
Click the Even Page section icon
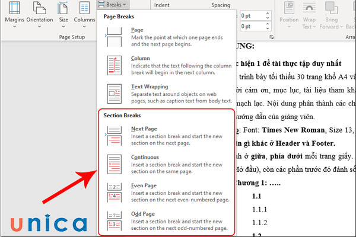tap(114, 193)
